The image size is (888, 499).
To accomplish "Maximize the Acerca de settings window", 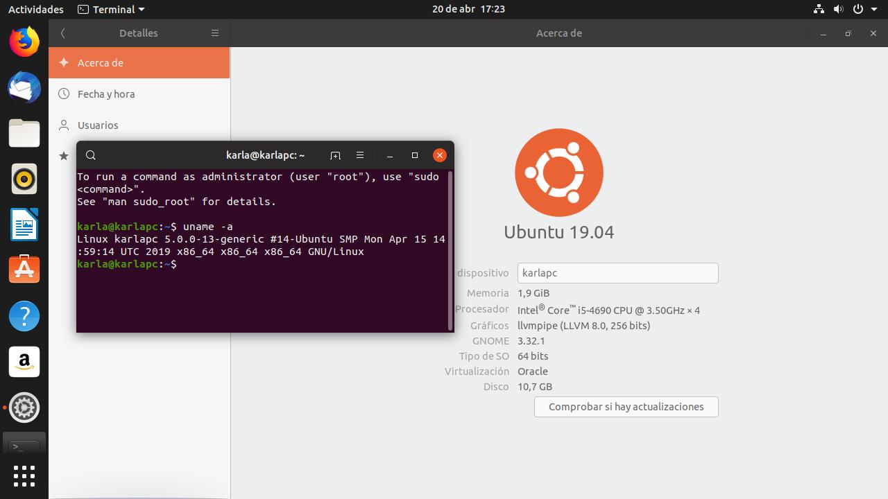I will [x=848, y=33].
